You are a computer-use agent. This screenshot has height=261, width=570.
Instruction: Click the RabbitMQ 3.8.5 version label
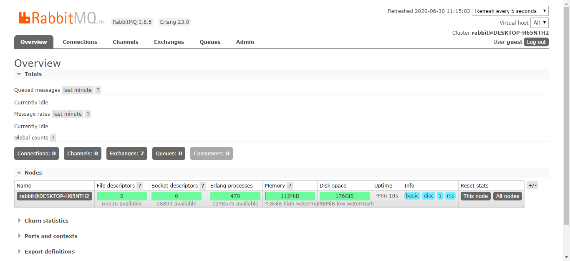coord(132,22)
